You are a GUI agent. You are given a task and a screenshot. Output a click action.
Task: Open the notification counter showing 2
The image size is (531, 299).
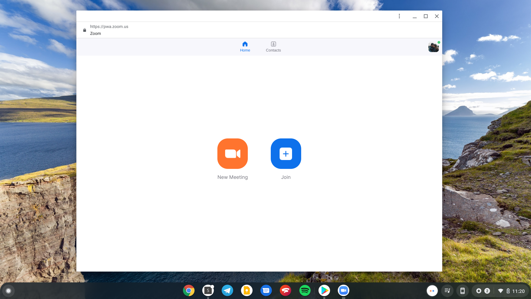click(486, 290)
